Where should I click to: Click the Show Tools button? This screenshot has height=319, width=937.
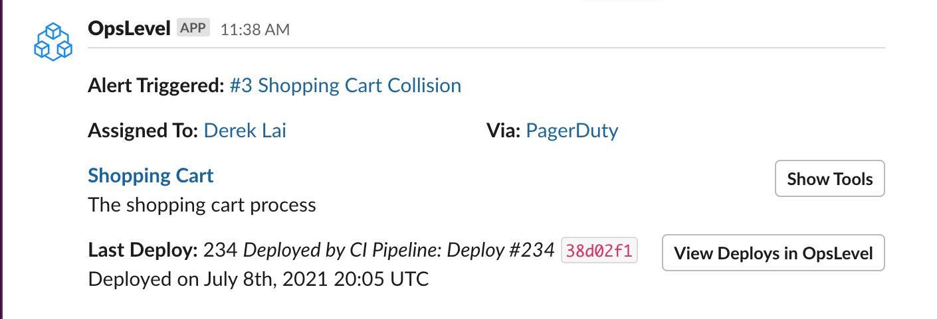click(830, 178)
